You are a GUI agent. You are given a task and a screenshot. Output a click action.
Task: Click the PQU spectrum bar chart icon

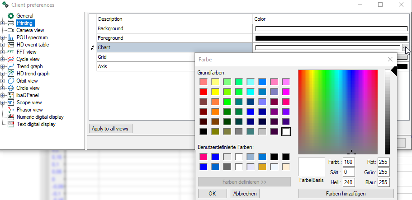click(x=11, y=37)
